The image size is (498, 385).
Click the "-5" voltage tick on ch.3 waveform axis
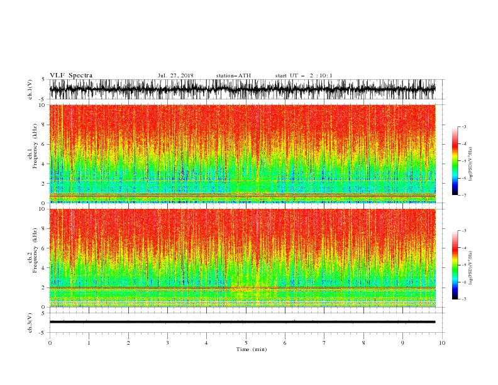pos(43,333)
